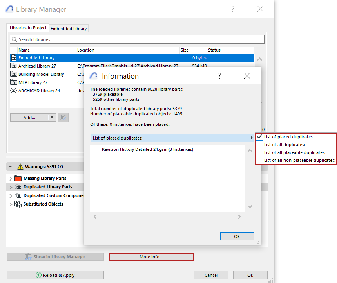This screenshot has height=283, width=337.
Task: Click the Duplicated Library Parts icon
Action: (x=18, y=187)
